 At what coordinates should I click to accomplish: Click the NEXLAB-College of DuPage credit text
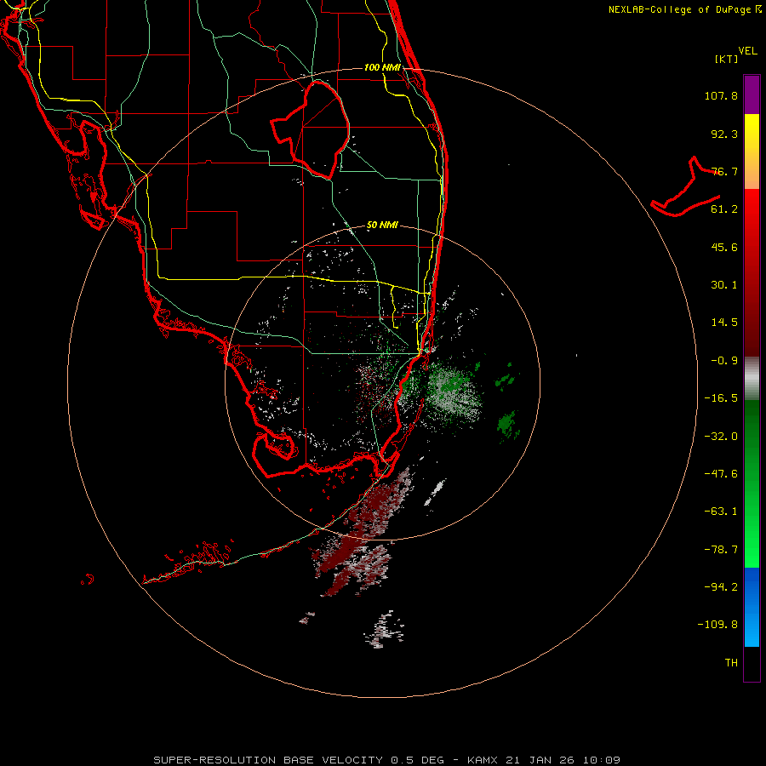click(685, 9)
